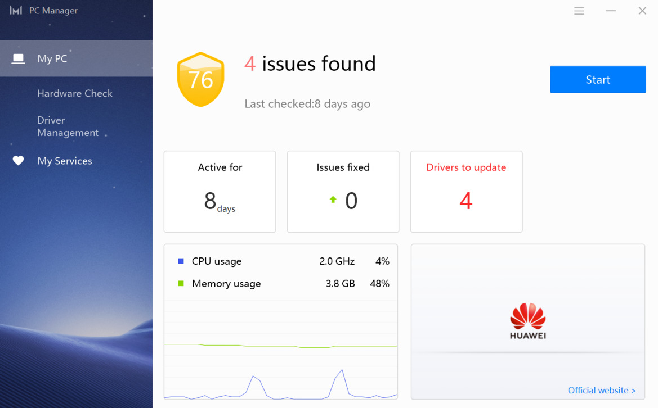Viewport: 658px width, 408px height.
Task: Click the CPU usage label
Action: click(217, 261)
